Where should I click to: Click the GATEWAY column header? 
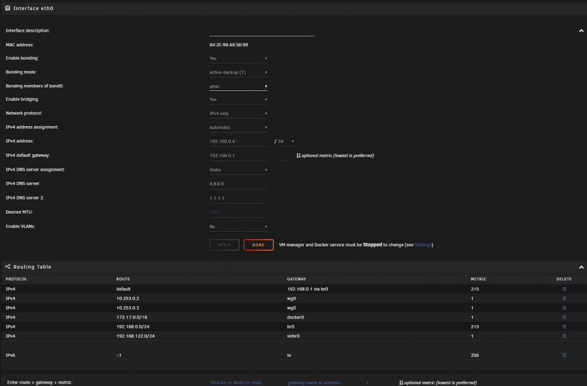pyautogui.click(x=296, y=279)
